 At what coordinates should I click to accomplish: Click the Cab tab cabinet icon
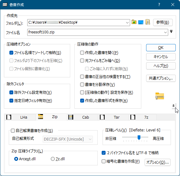71,117
